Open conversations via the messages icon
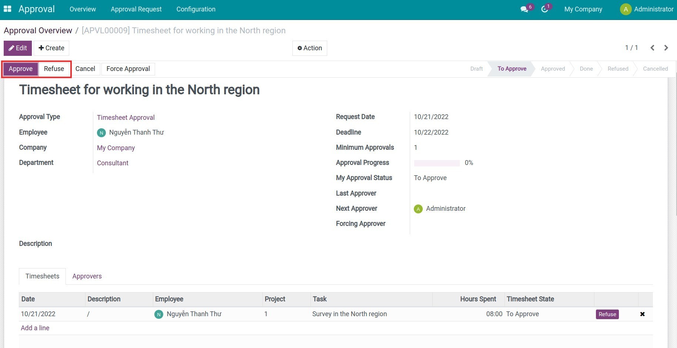Image resolution: width=677 pixels, height=348 pixels. click(524, 9)
